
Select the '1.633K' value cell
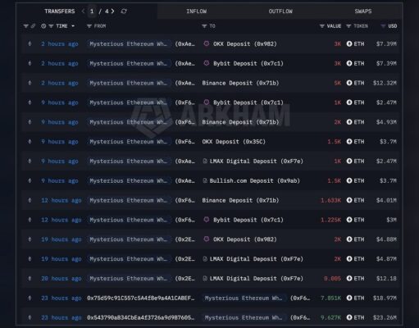(x=330, y=200)
